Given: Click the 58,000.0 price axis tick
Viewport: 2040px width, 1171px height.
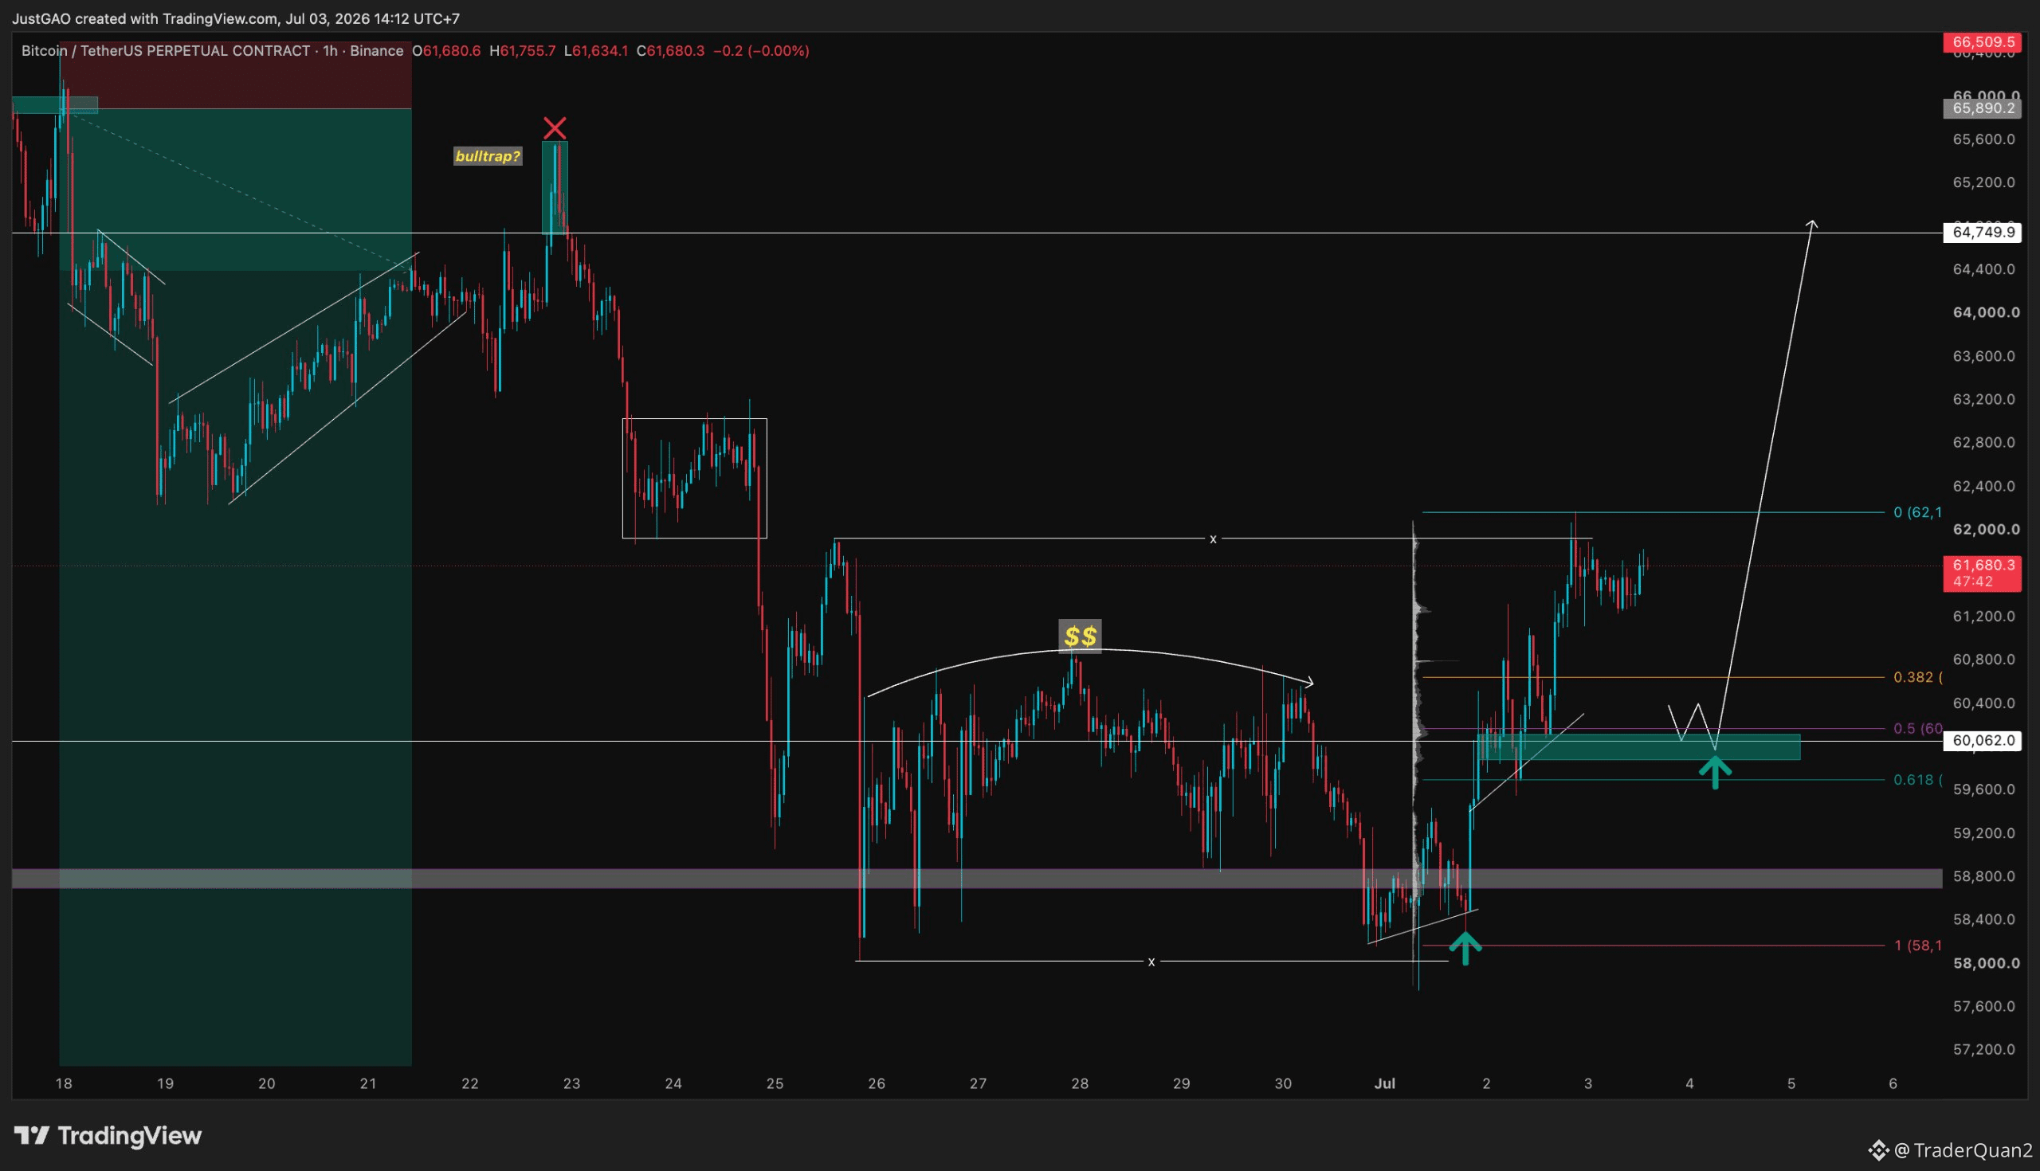Looking at the screenshot, I should [x=1986, y=964].
